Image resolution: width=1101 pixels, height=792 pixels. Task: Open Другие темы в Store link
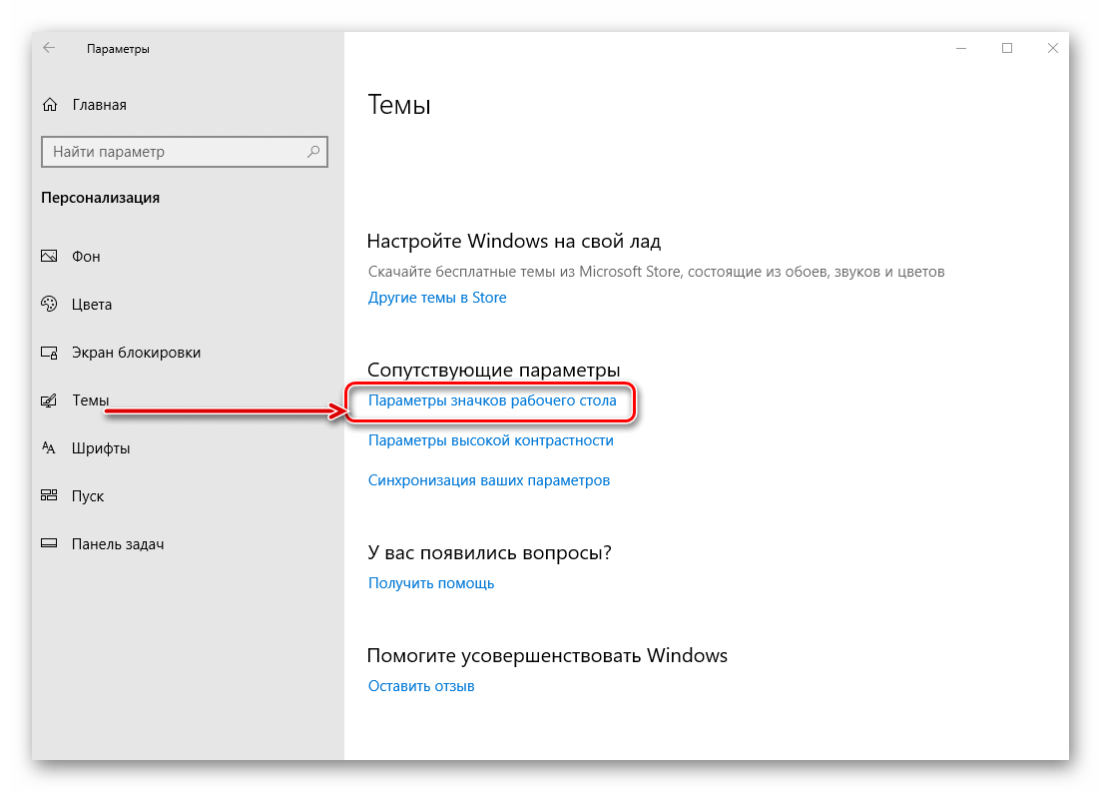437,298
